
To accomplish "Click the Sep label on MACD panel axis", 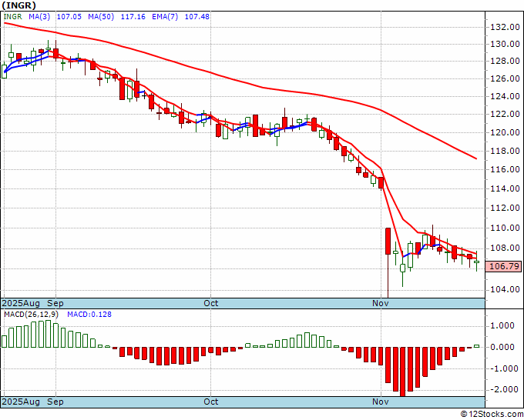I will coord(55,402).
